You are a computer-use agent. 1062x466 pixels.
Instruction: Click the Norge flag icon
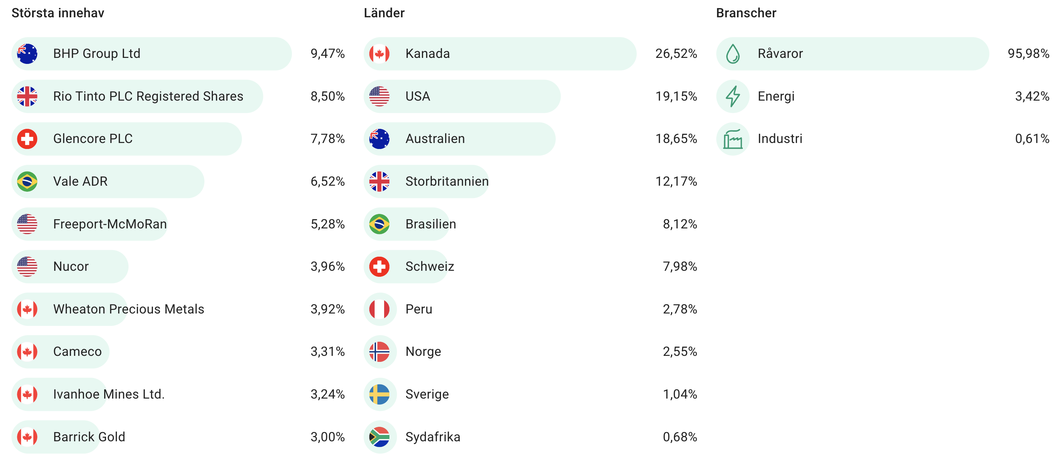pyautogui.click(x=379, y=351)
